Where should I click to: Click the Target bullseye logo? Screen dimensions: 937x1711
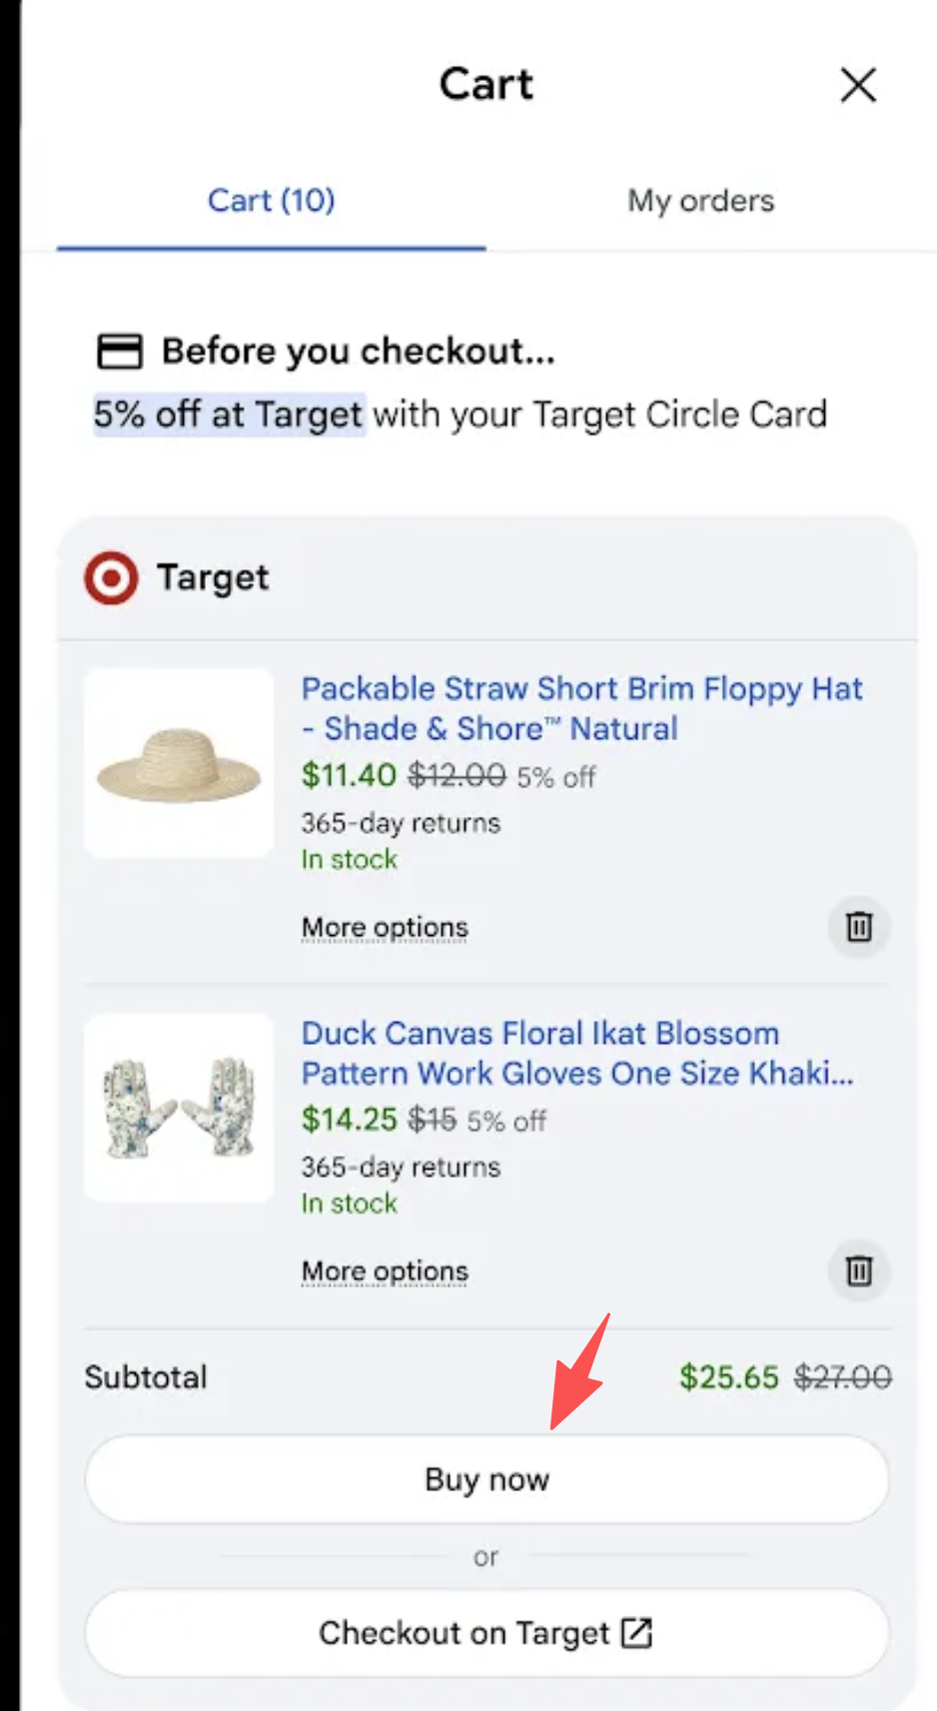[x=111, y=577]
